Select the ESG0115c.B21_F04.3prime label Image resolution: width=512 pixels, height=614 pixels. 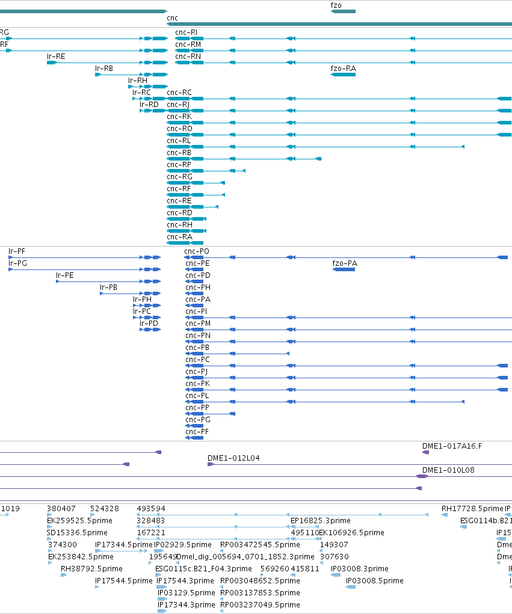coord(204,569)
